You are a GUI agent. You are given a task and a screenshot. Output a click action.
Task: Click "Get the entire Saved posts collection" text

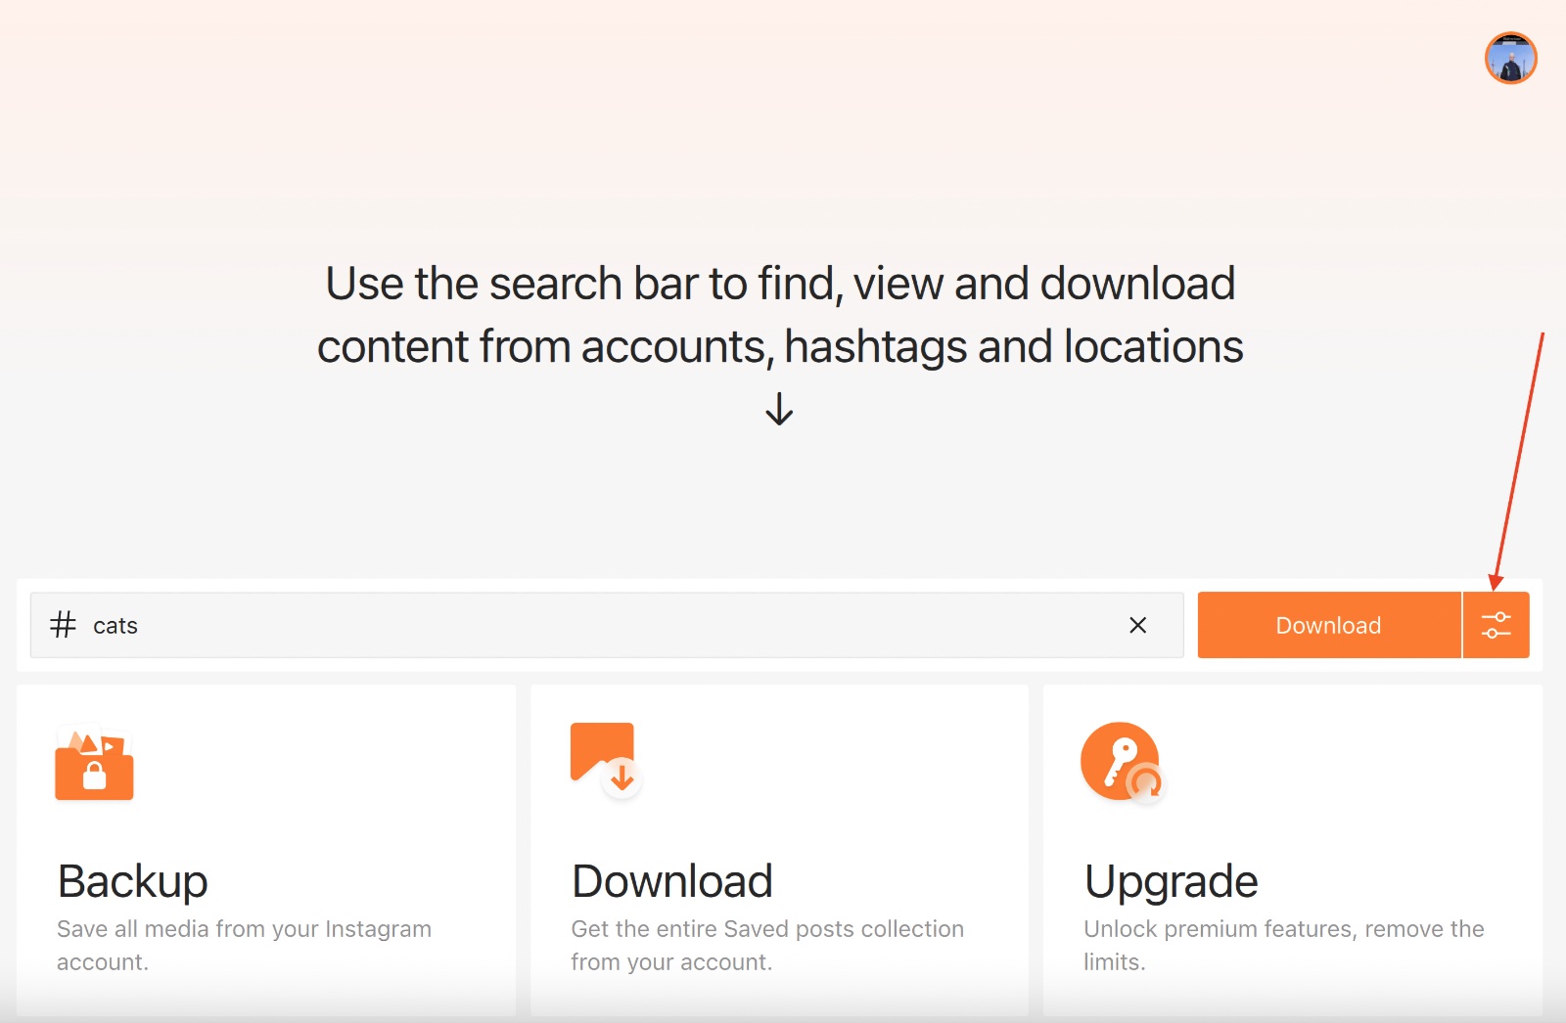pos(767,929)
